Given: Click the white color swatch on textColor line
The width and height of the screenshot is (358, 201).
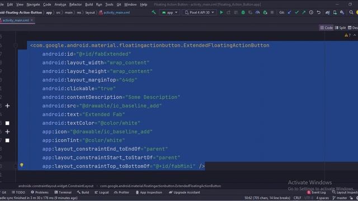Looking at the screenshot, I should pos(7,123).
